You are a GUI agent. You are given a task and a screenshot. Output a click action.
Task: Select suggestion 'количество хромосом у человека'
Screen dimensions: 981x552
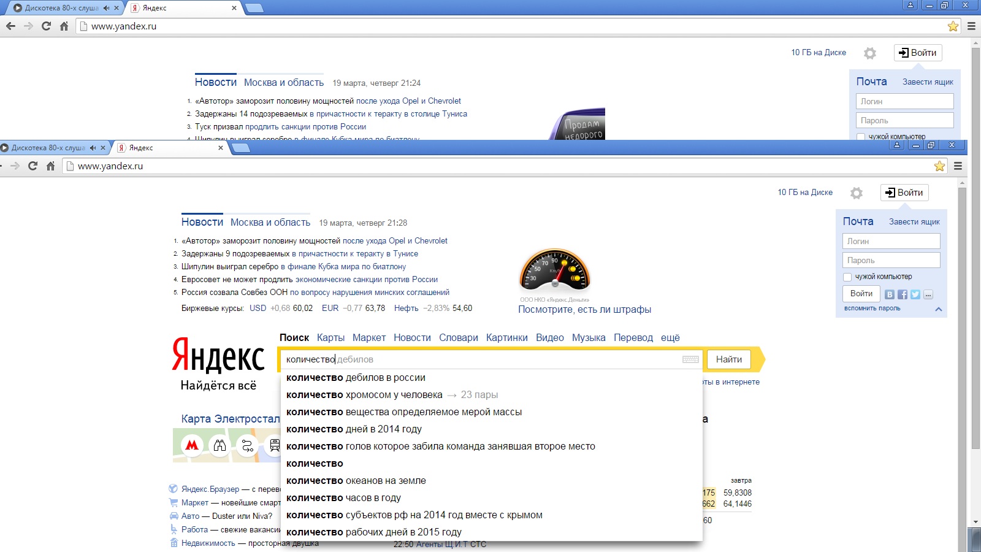[x=491, y=395]
